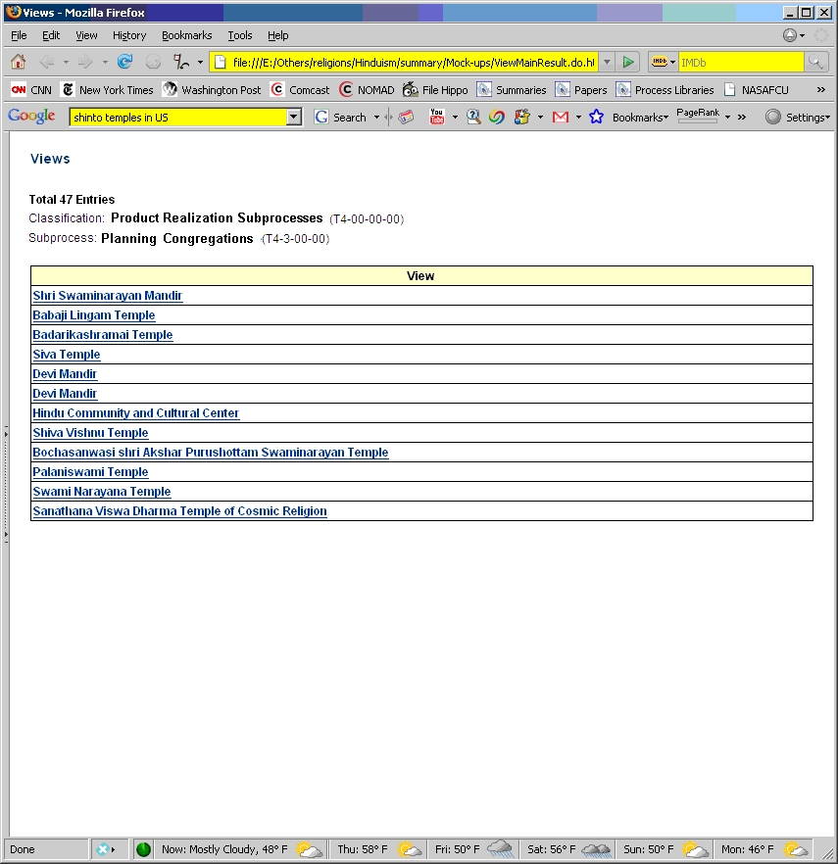This screenshot has width=838, height=864.
Task: Click the blue star bookmark icon
Action: click(596, 117)
